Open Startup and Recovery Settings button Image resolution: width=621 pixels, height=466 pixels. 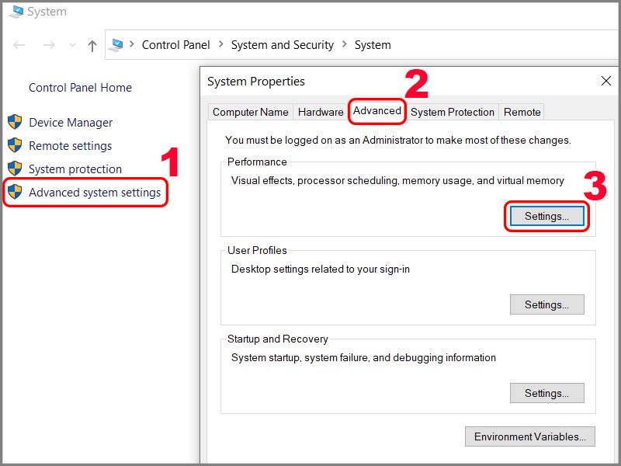(x=546, y=393)
